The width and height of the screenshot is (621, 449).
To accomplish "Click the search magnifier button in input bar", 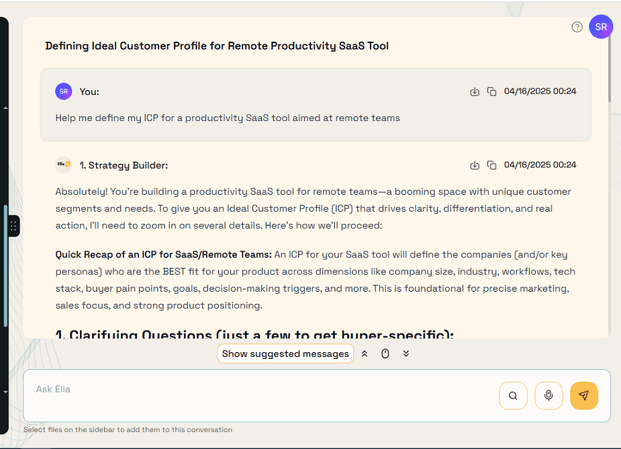I will tap(513, 395).
